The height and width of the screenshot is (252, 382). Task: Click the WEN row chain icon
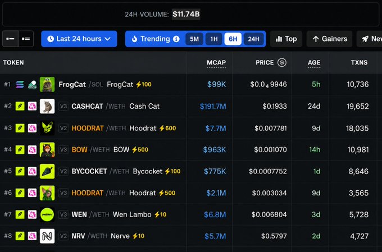coord(20,214)
